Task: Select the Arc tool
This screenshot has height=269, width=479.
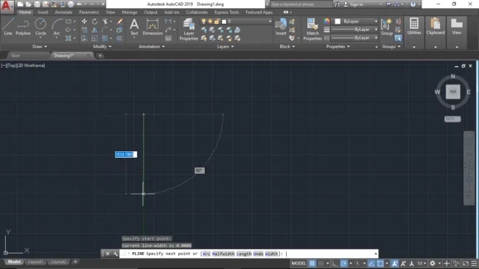Action: 57,27
